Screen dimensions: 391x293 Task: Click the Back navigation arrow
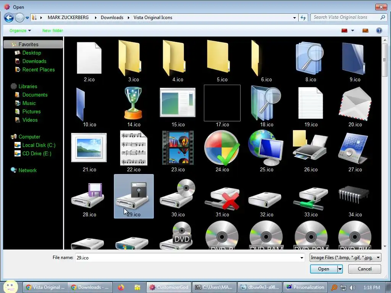(9, 18)
